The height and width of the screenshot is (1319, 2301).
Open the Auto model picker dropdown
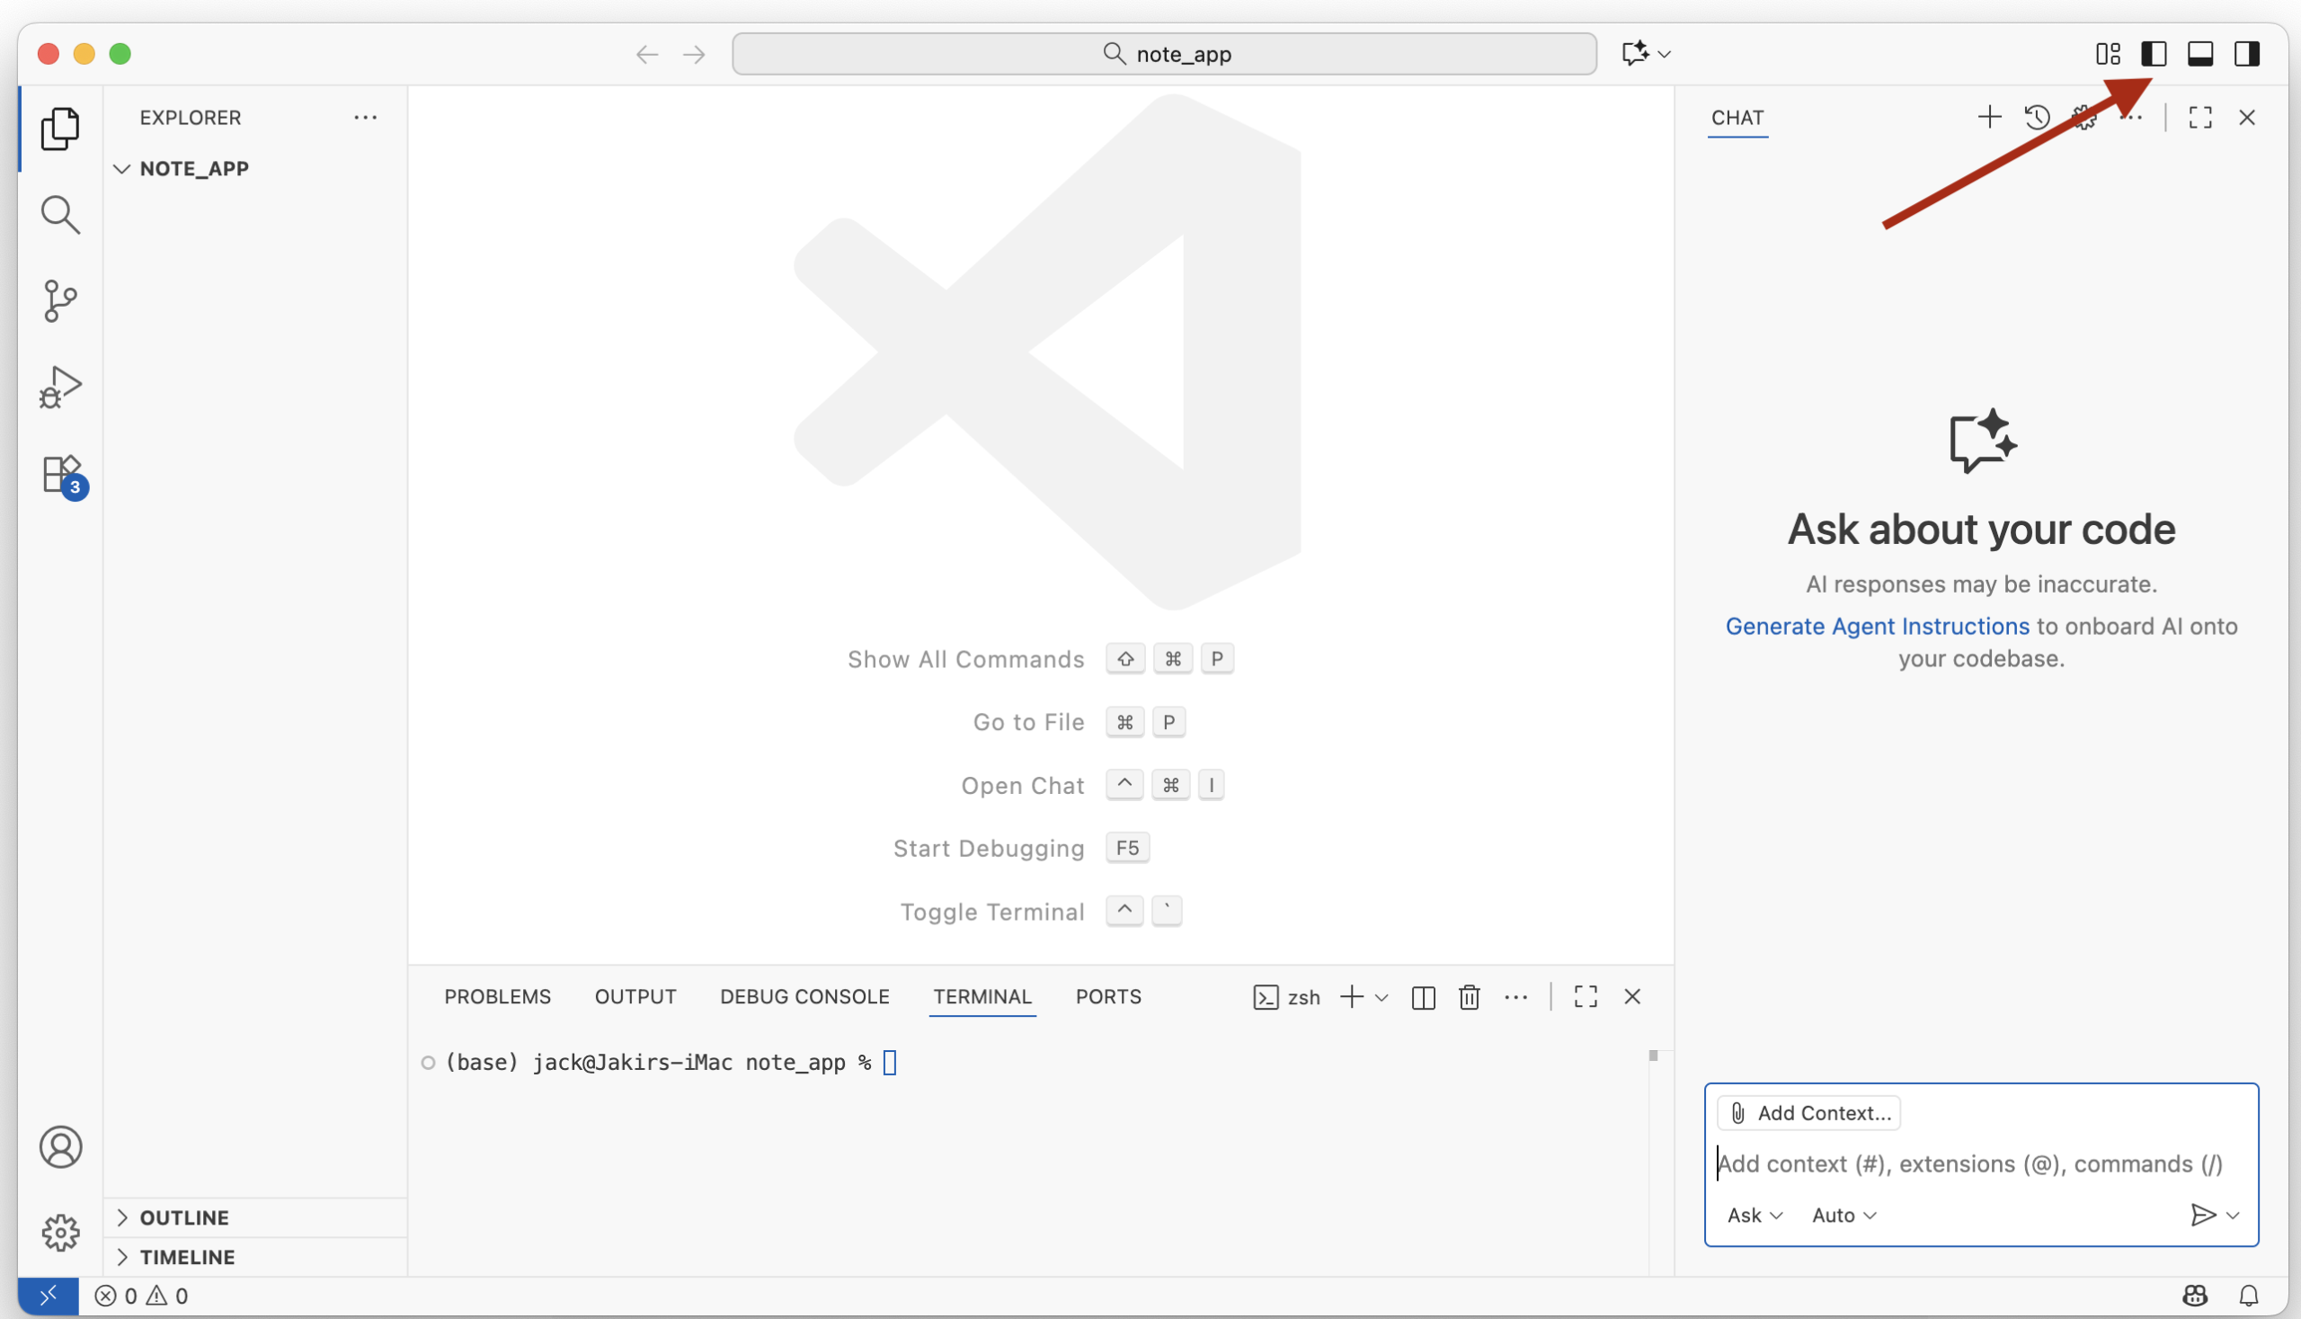tap(1843, 1215)
